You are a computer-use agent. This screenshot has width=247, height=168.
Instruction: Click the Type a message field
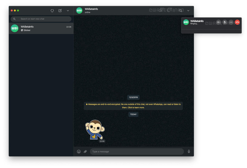(137, 152)
